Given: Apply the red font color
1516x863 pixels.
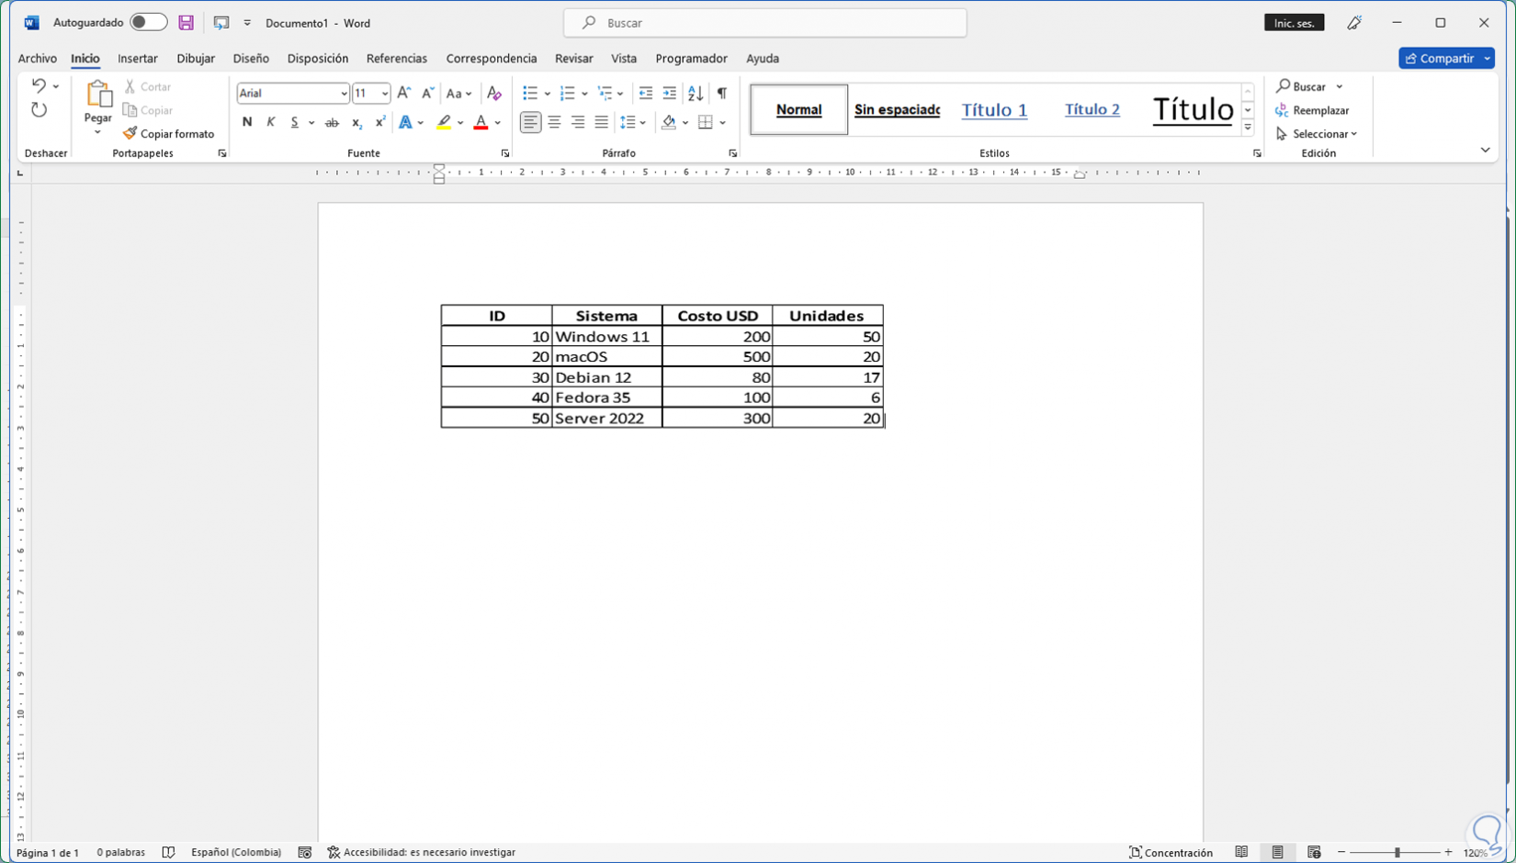Looking at the screenshot, I should pyautogui.click(x=481, y=122).
